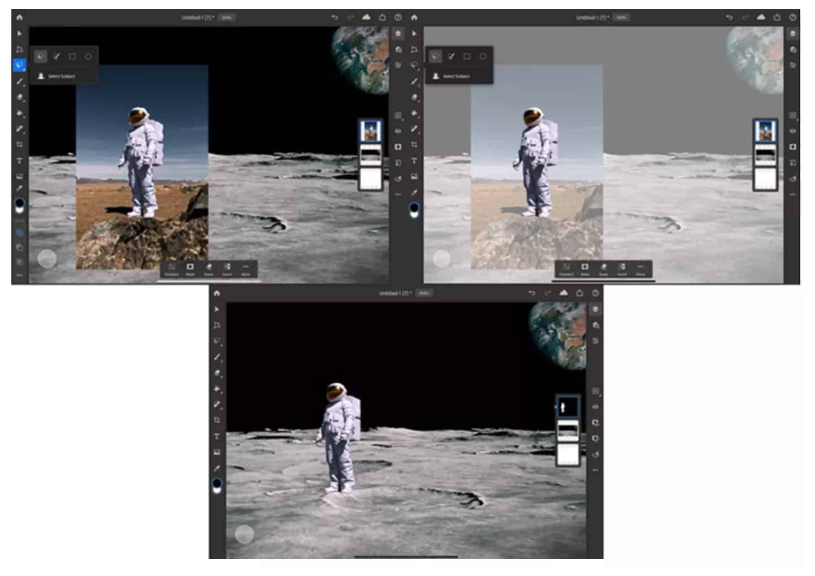Undo the last action in bottom screenshot
Viewport: 815px width, 576px height.
click(x=531, y=293)
